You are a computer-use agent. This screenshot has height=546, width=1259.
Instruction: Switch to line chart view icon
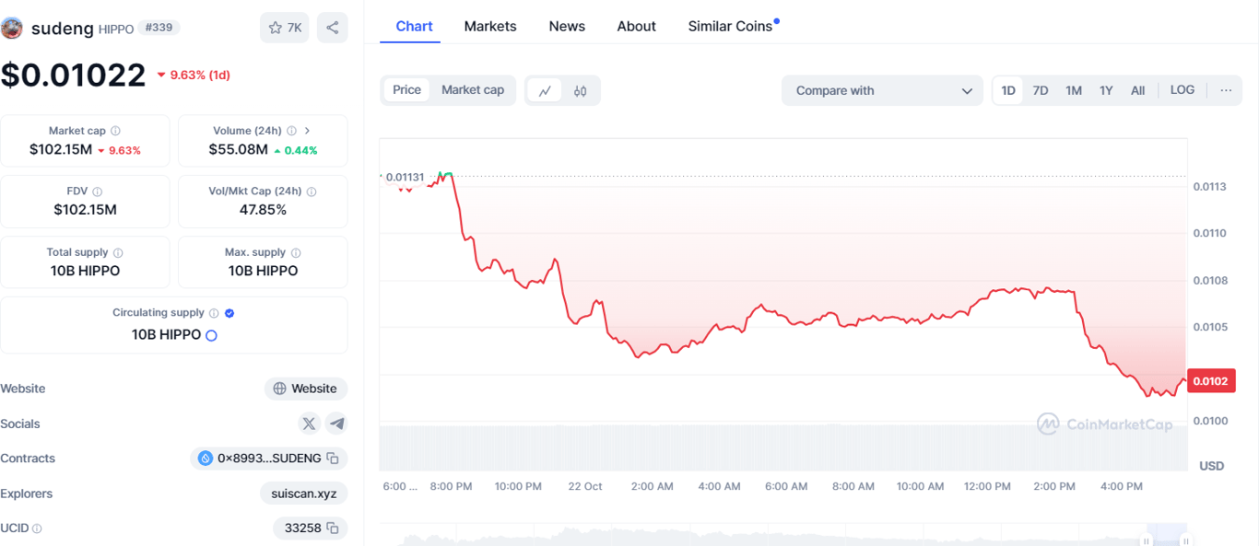(x=545, y=90)
